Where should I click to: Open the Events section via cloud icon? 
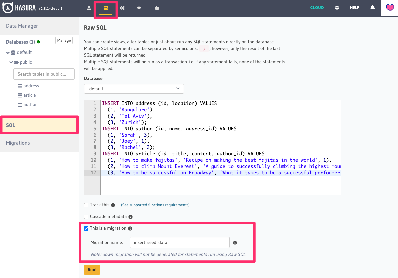[x=157, y=7]
